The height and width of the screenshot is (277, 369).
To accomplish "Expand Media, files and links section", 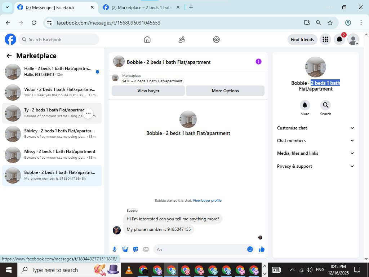I will click(315, 153).
